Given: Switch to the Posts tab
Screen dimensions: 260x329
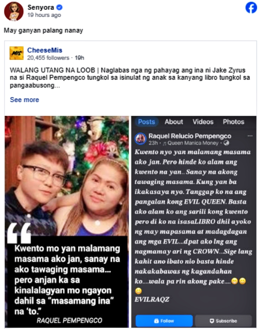Looking at the screenshot, I should tap(146, 122).
